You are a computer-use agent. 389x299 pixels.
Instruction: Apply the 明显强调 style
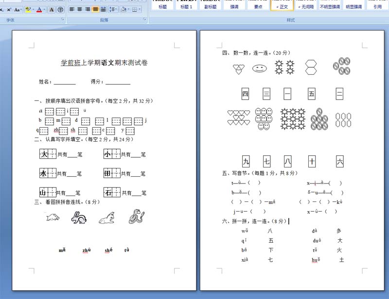[354, 5]
